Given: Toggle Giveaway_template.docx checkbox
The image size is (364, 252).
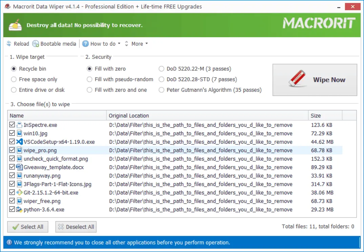Looking at the screenshot, I should click(x=12, y=167).
